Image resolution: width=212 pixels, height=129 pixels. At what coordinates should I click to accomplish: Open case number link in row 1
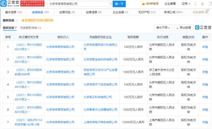[28, 47]
